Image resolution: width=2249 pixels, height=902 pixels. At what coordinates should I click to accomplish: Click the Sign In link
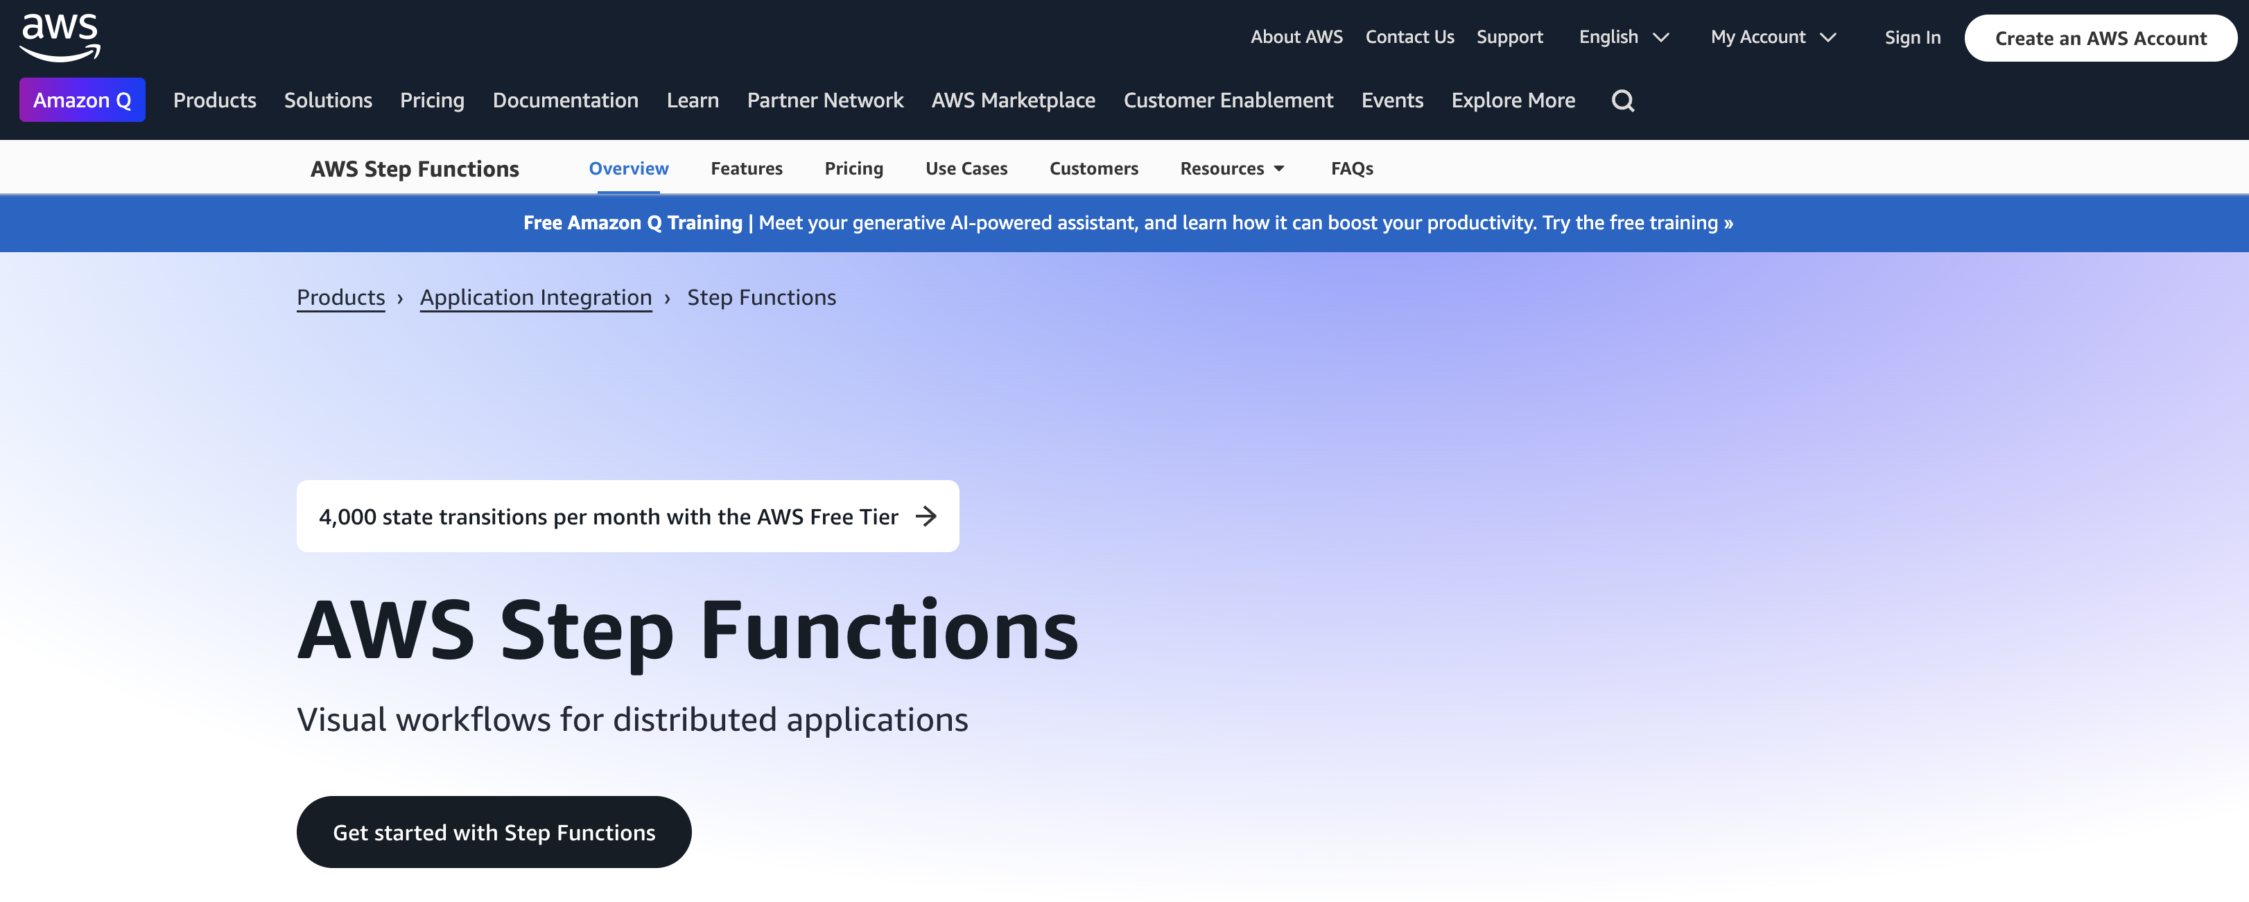click(1912, 37)
